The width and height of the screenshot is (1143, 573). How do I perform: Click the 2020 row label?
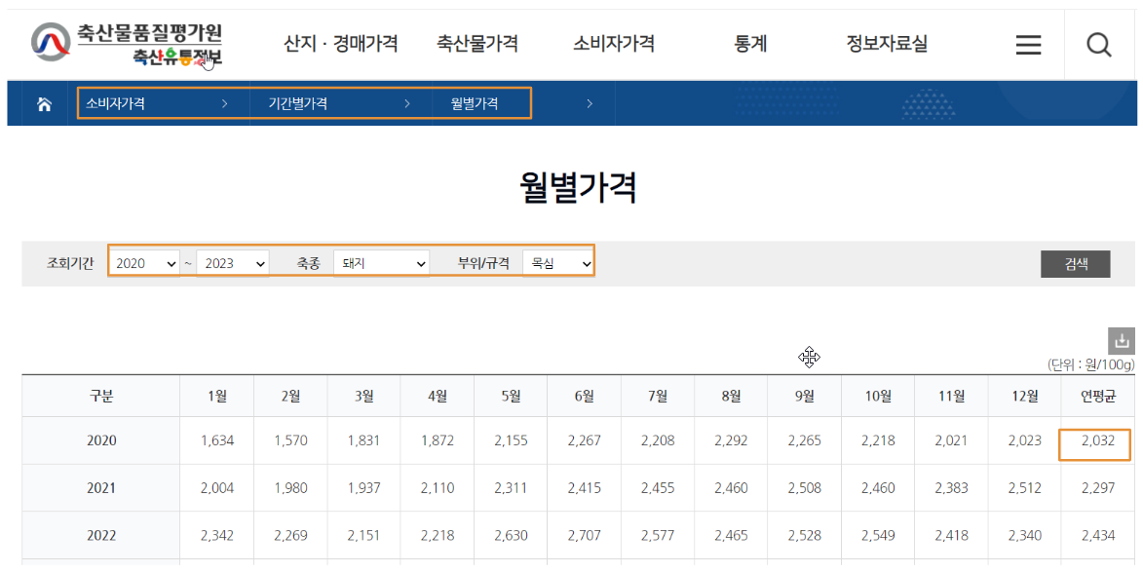click(x=101, y=440)
